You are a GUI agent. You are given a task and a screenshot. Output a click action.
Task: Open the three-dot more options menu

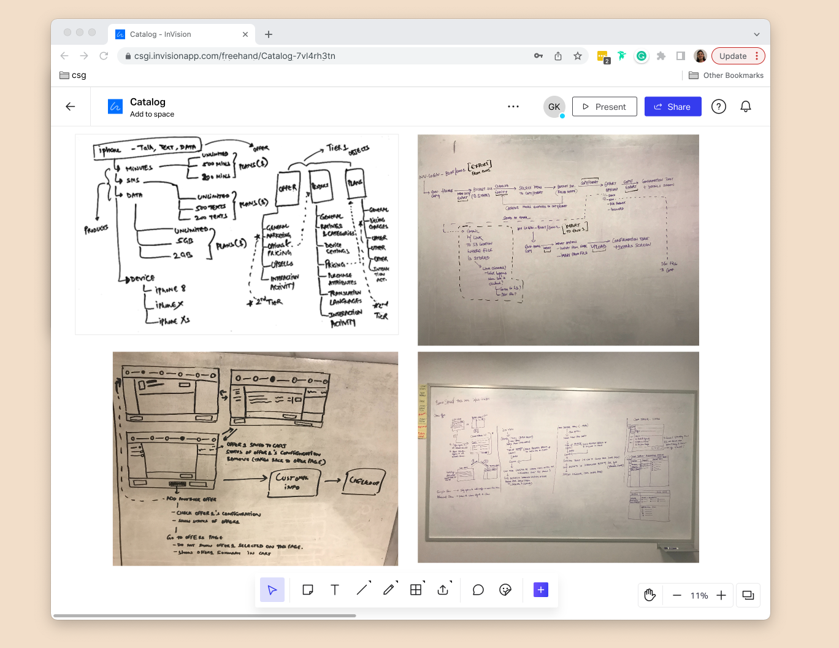click(513, 107)
